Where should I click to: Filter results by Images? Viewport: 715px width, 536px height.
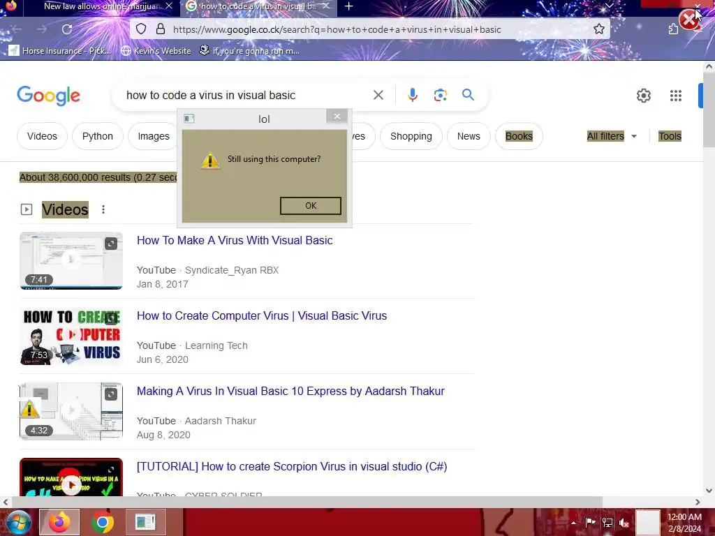click(154, 136)
